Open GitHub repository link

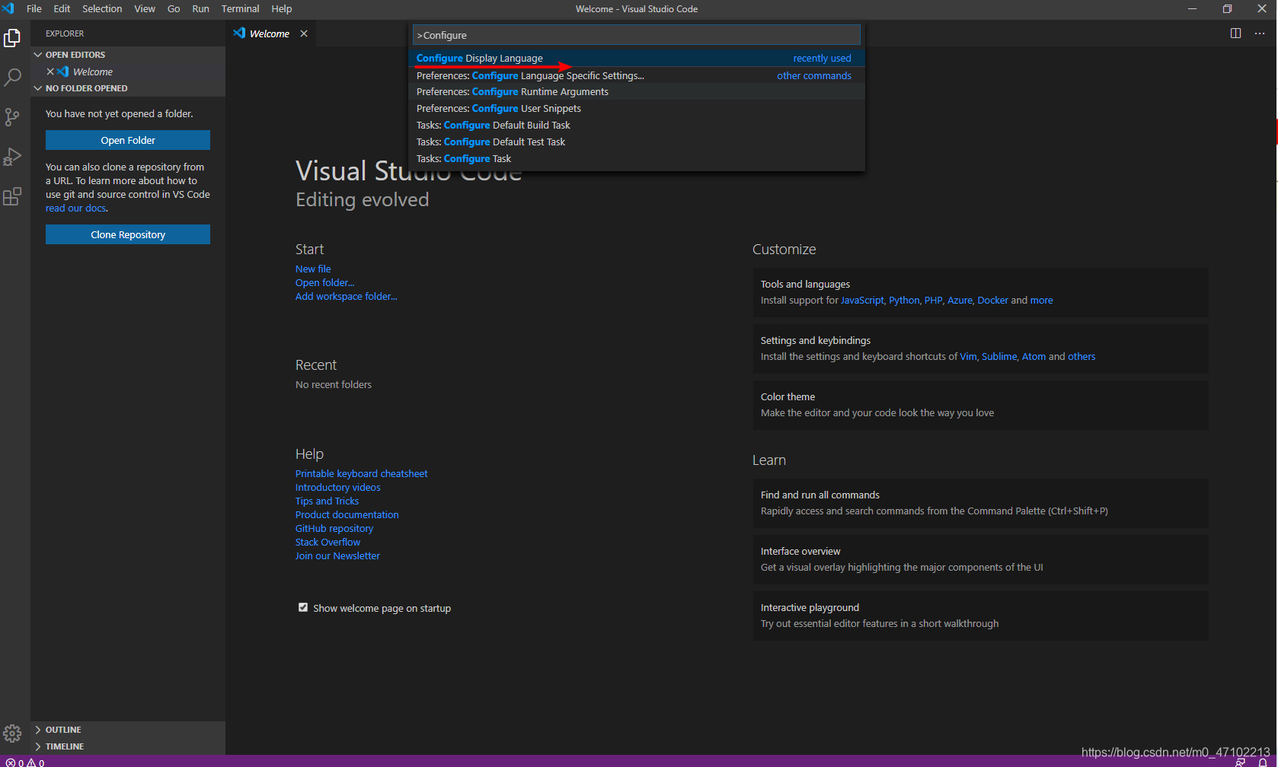pyautogui.click(x=334, y=528)
